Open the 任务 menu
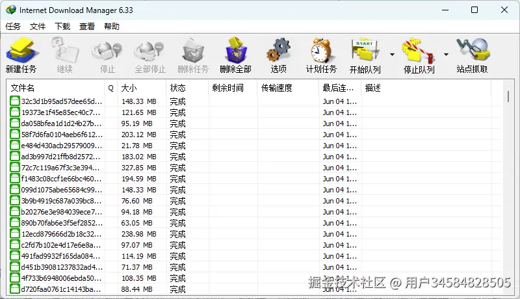This screenshot has height=299, width=520. [13, 26]
